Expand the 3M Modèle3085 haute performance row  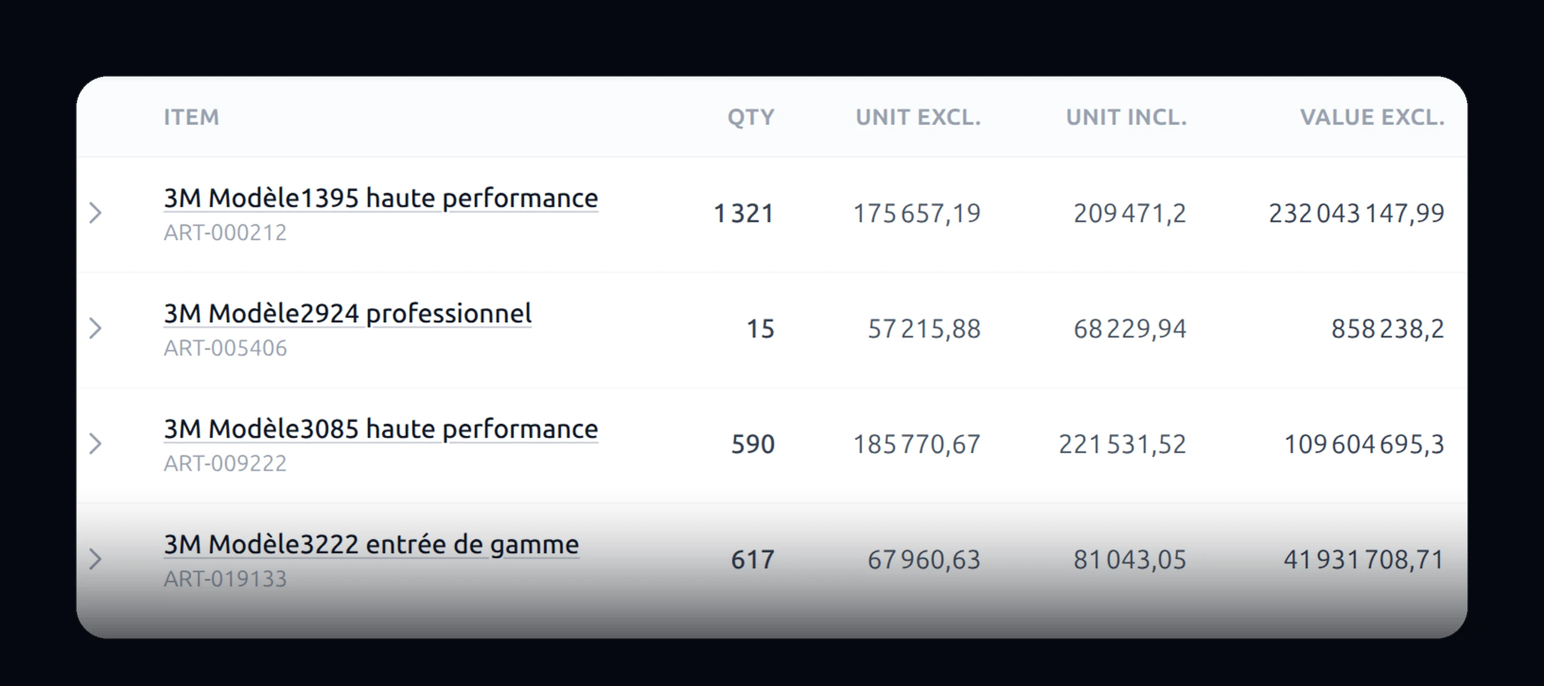(x=95, y=444)
